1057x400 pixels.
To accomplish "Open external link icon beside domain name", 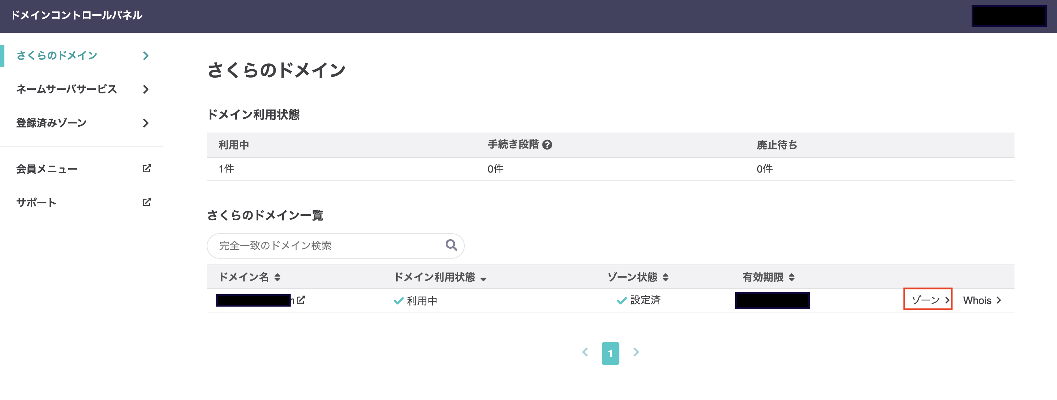I will (301, 300).
